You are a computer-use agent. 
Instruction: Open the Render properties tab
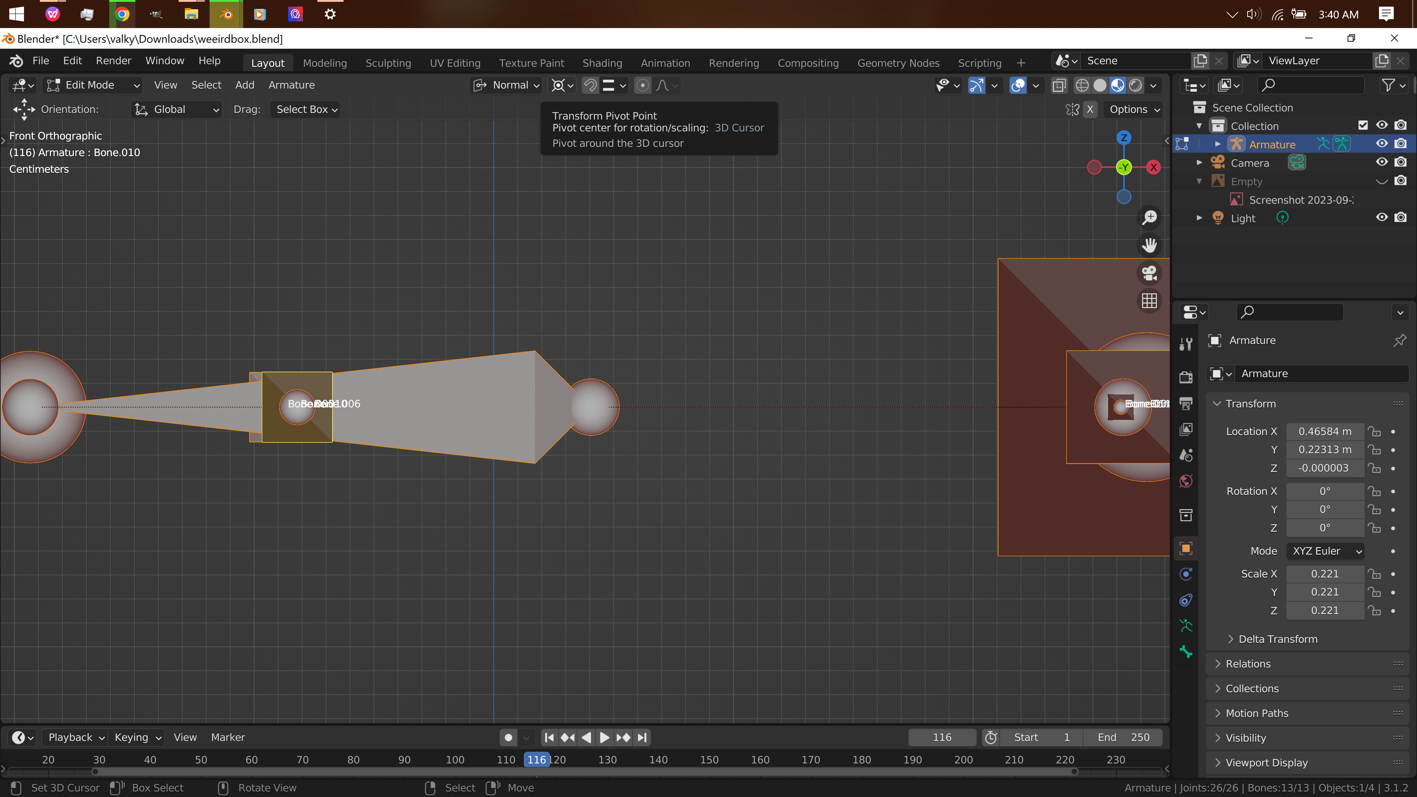[x=1186, y=377]
